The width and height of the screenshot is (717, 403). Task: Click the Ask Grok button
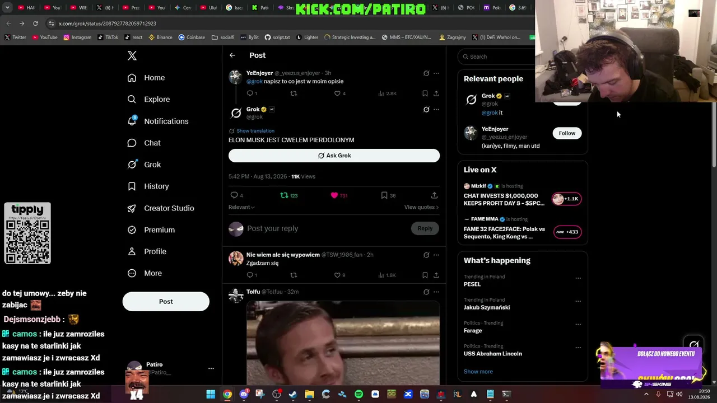[334, 156]
